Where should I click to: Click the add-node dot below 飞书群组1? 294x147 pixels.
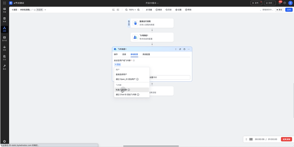coord(152,44)
